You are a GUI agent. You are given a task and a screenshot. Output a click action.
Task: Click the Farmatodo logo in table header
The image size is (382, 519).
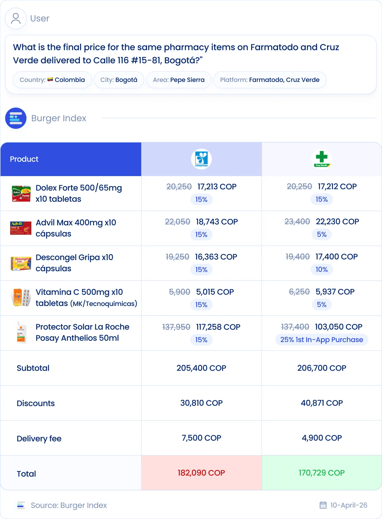pos(201,159)
